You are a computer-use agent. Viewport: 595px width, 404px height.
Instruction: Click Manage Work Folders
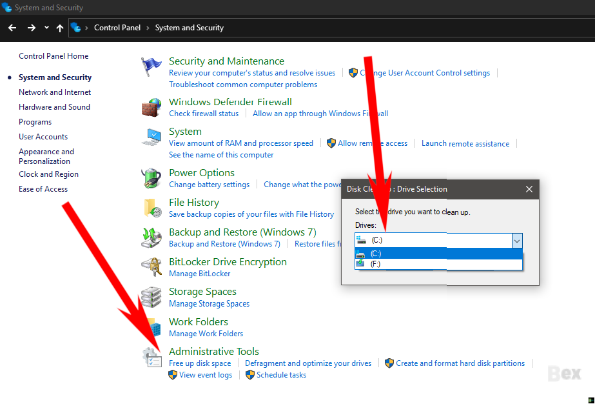206,333
